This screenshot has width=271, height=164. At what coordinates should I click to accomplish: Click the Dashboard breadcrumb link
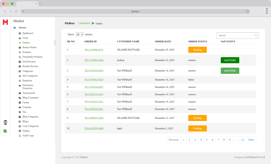[x=85, y=23]
